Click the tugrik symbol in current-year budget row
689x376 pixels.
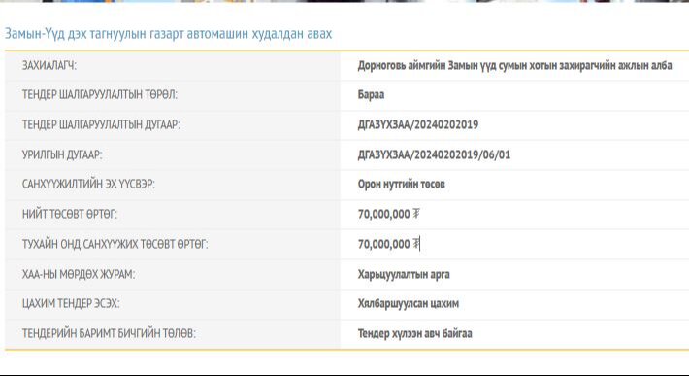[416, 244]
